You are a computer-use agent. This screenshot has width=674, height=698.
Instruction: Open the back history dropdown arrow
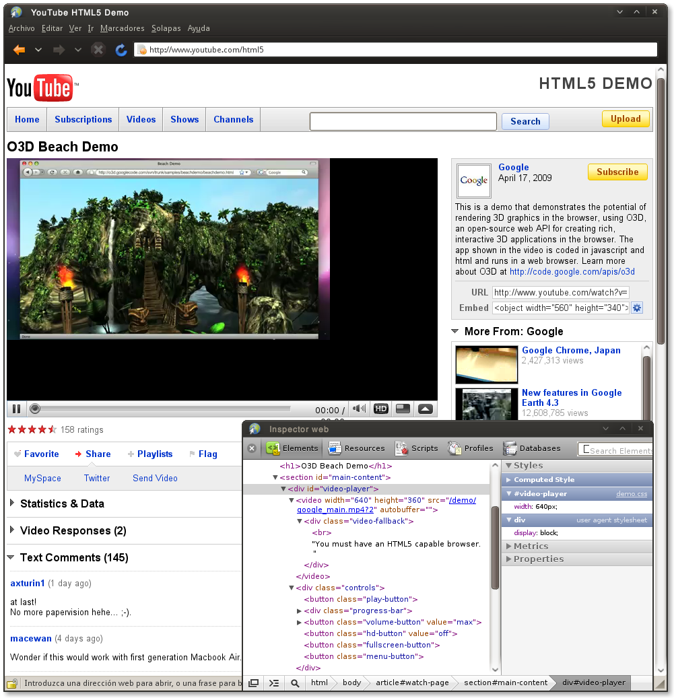pos(38,50)
